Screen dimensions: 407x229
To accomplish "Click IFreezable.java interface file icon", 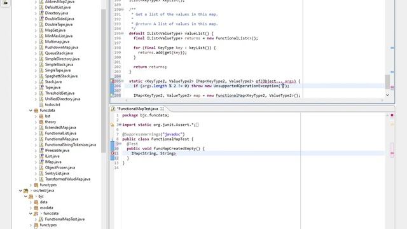I will [x=41, y=150].
